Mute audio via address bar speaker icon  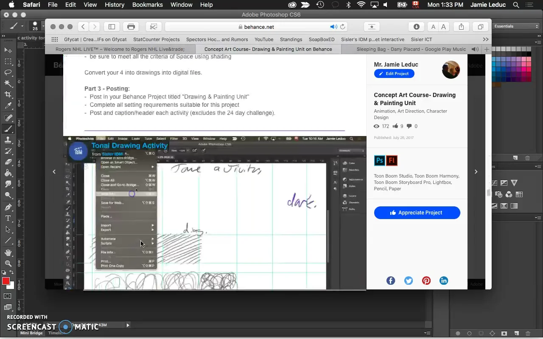point(334,27)
